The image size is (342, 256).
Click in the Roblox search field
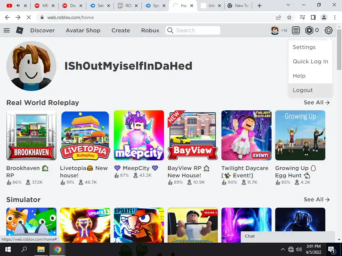[193, 30]
